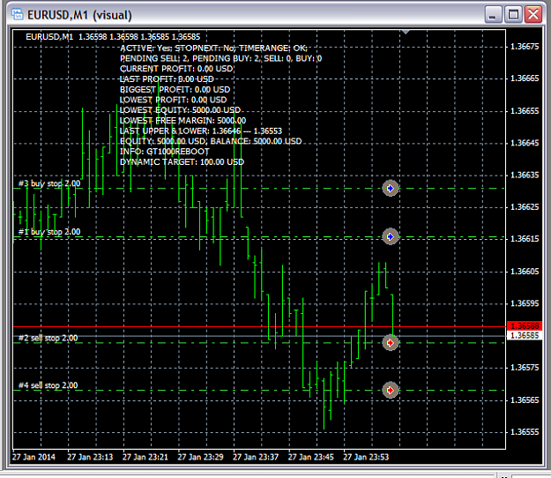Click the 1.36625 price scale value
Screen dimensions: 551x478
point(525,206)
